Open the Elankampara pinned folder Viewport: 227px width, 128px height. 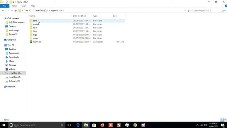[x=17, y=22]
